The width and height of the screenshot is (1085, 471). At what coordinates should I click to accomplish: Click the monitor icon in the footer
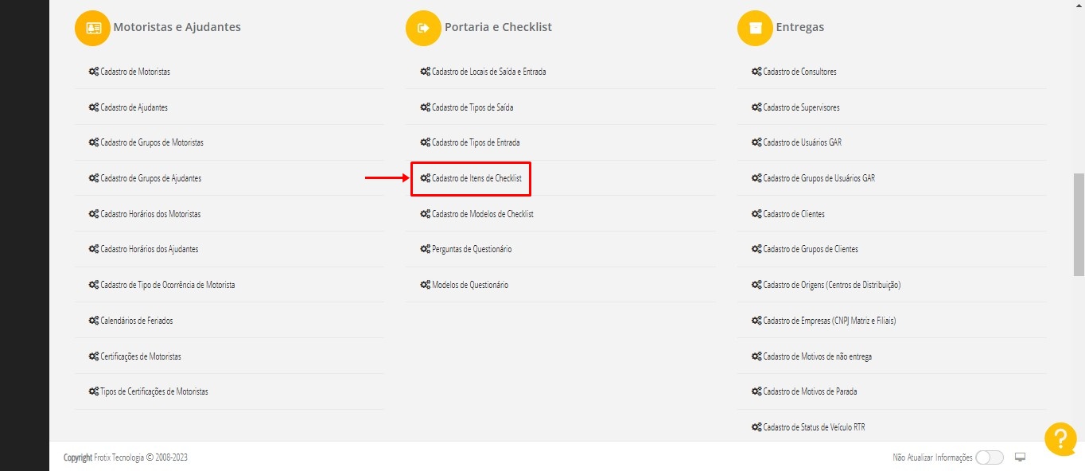tap(1021, 457)
